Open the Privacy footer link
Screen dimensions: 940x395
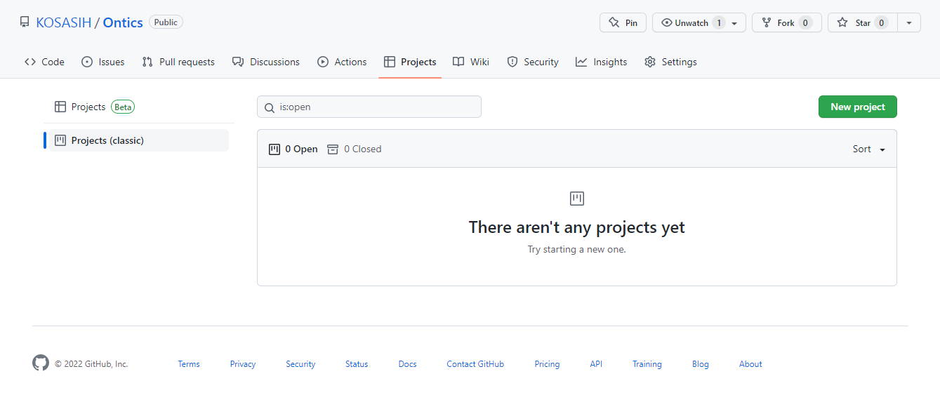point(243,364)
